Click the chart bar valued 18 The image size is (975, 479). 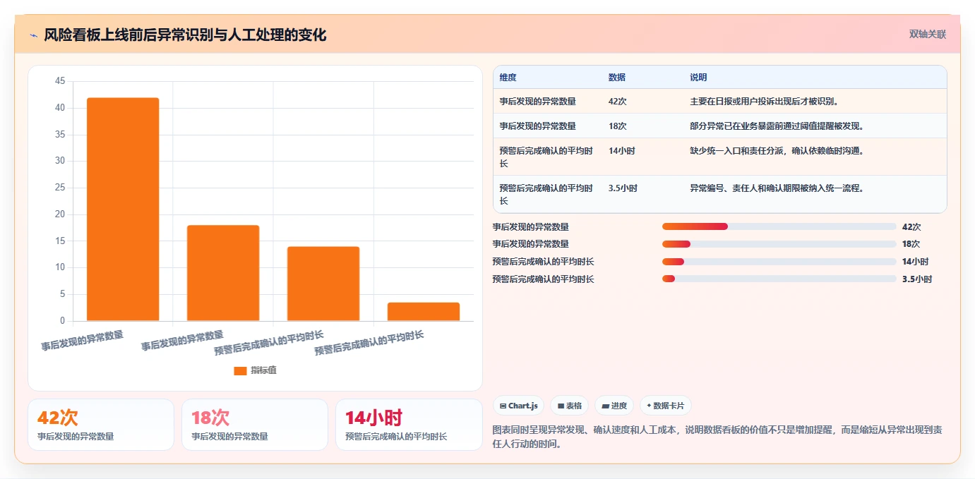point(223,273)
